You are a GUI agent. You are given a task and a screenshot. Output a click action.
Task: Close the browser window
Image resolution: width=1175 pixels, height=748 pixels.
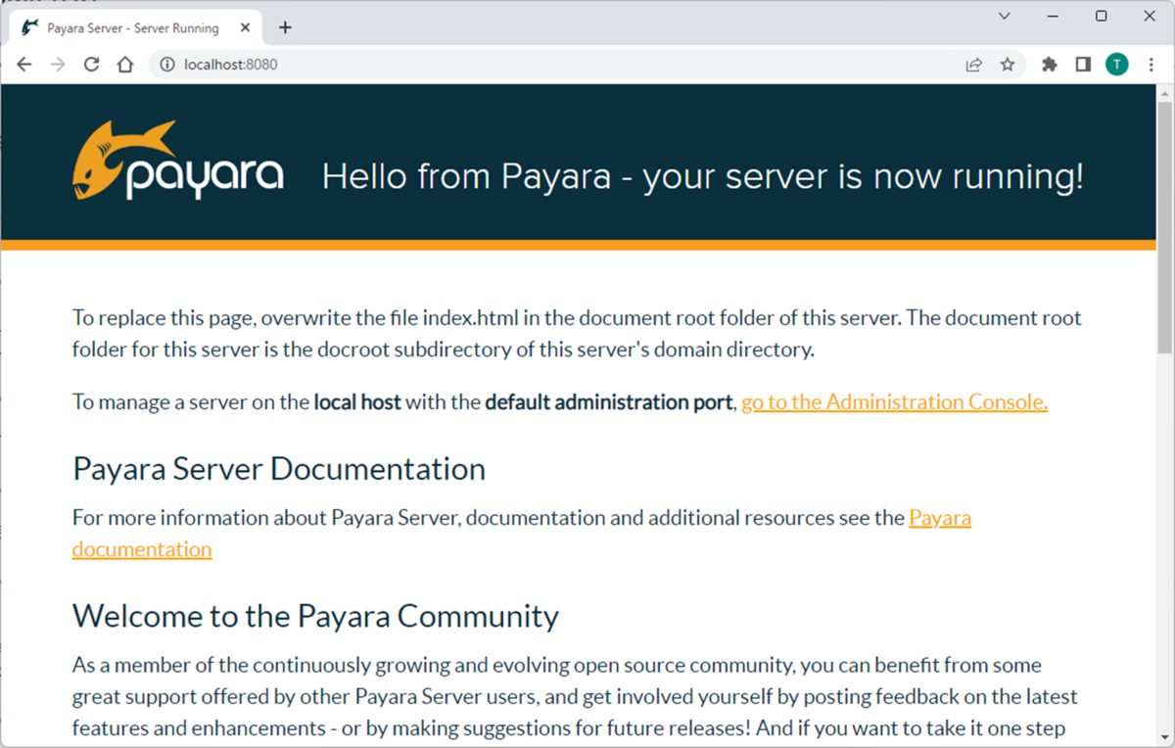(1150, 16)
